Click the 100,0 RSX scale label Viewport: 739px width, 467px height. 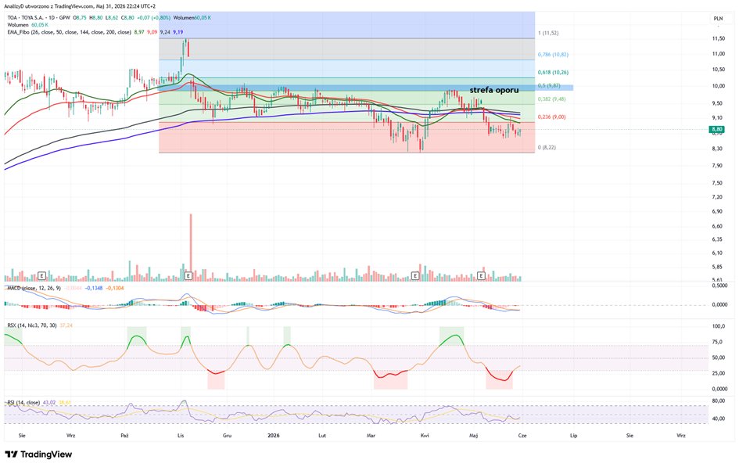(x=719, y=326)
